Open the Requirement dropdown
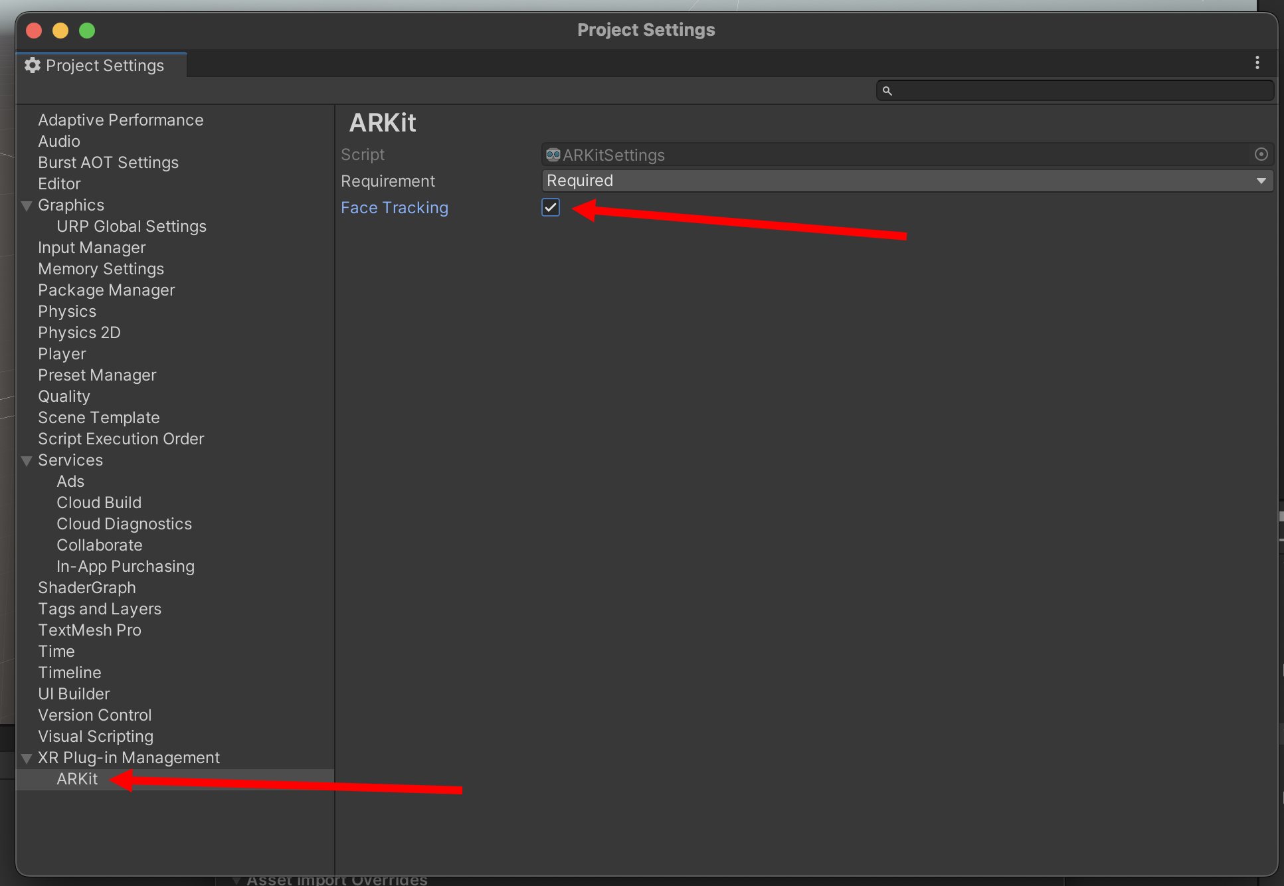This screenshot has height=886, width=1284. pos(906,181)
